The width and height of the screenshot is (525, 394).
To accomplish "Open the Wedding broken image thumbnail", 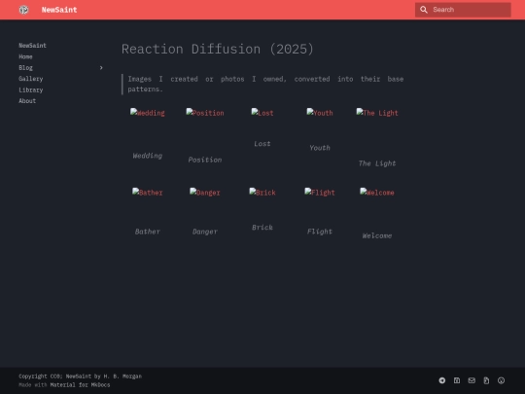I will [x=148, y=113].
